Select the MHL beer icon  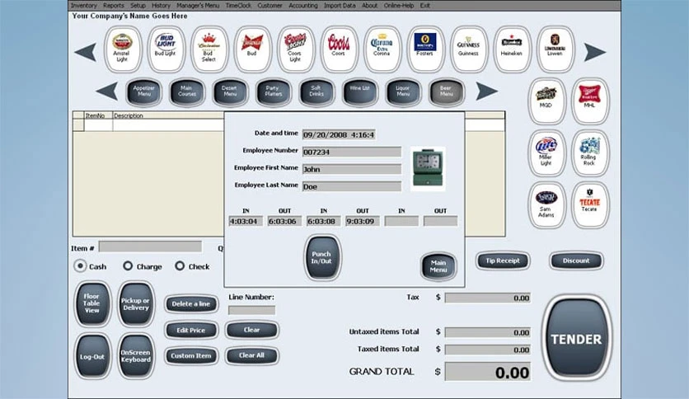(590, 101)
